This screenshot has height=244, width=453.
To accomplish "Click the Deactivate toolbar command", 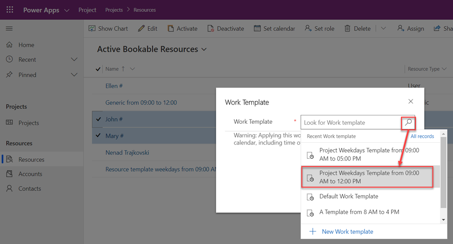I will [x=226, y=29].
